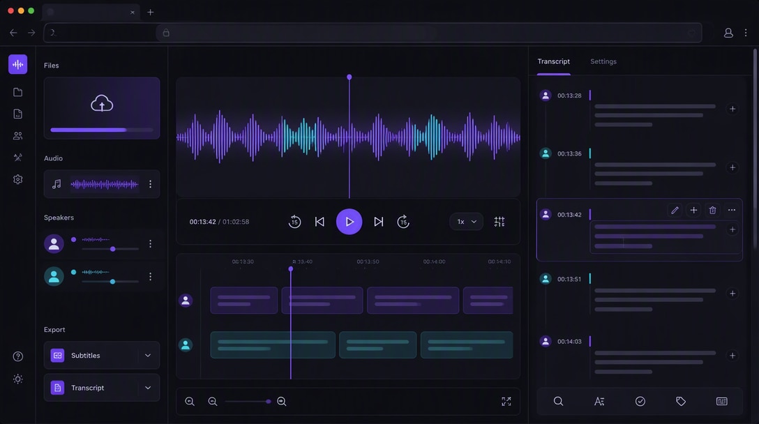
Task: Delete the 00:13:42 transcript entry
Action: [x=712, y=210]
